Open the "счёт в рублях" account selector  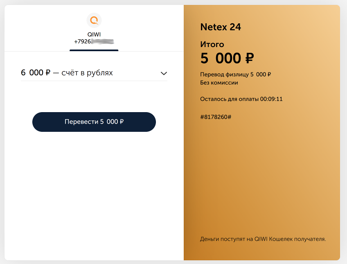tap(87, 73)
